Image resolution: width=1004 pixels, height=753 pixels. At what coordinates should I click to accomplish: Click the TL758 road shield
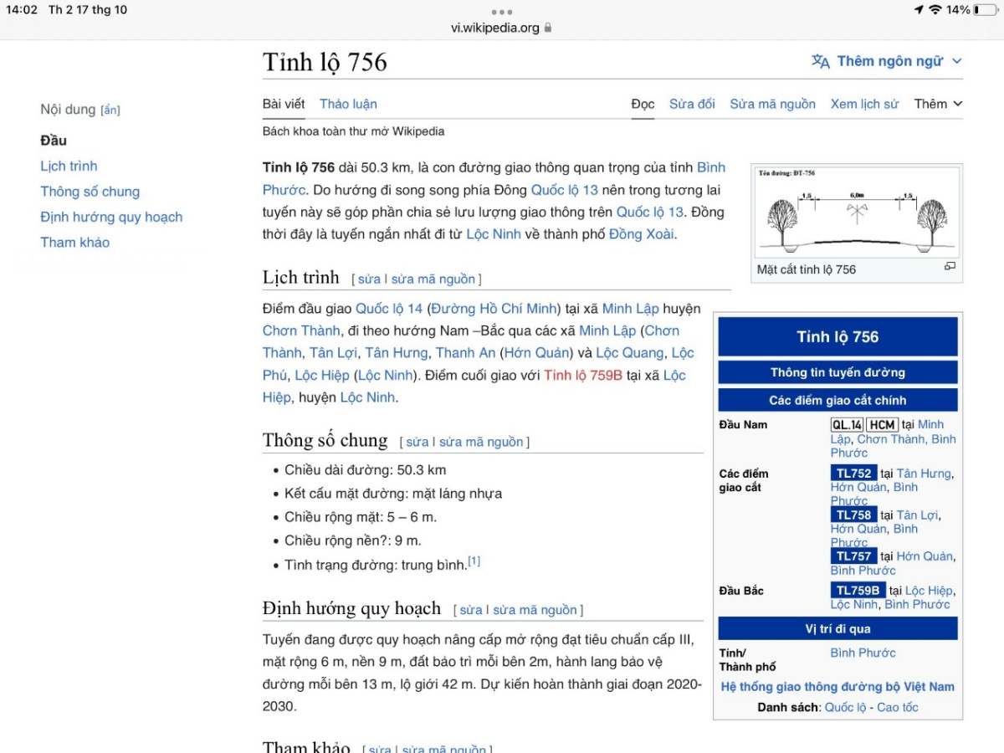tap(853, 515)
